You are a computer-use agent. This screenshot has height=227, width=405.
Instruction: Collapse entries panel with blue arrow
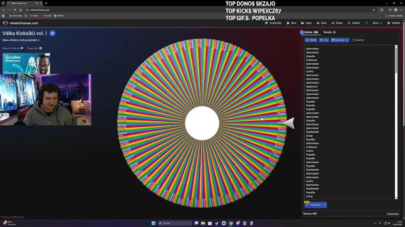point(302,32)
